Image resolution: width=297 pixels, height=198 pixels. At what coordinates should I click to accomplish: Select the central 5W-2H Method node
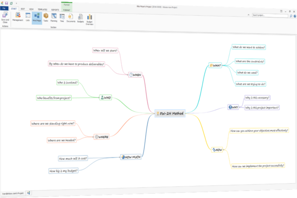tap(170, 113)
